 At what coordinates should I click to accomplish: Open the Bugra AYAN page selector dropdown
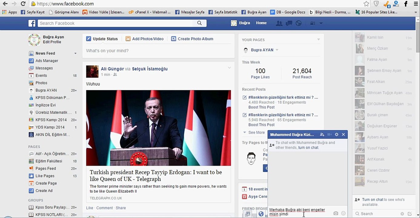(x=277, y=50)
